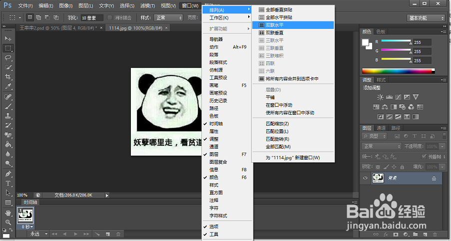The width and height of the screenshot is (451, 241).
Task: Click the Color Balance adjustment icon
Action: (385, 107)
